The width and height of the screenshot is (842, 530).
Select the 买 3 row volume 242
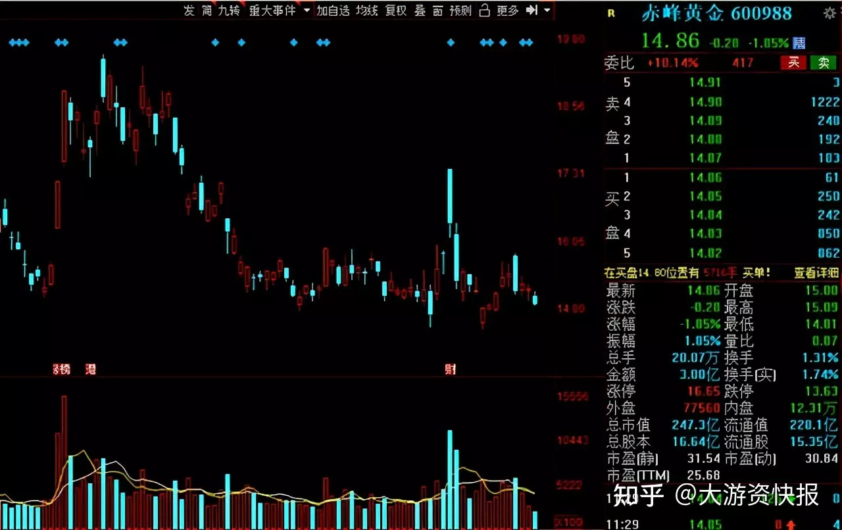pyautogui.click(x=829, y=214)
